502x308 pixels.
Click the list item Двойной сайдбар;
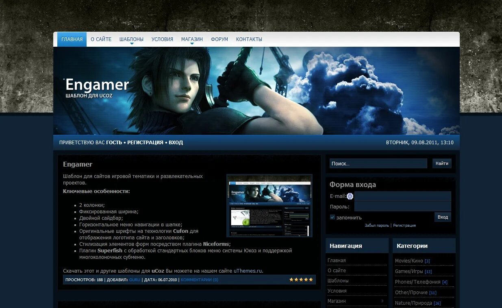click(x=101, y=218)
